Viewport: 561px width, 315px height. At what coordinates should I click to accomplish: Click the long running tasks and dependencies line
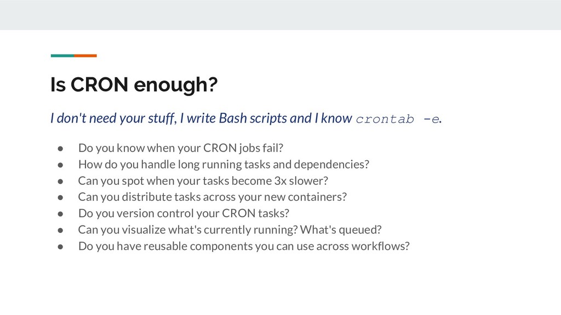224,165
